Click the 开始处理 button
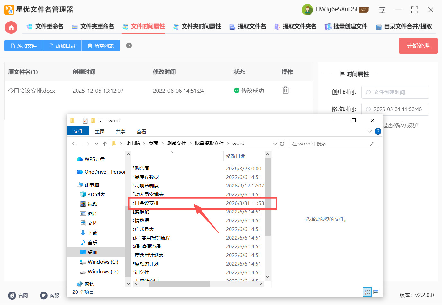The height and width of the screenshot is (305, 442). (x=418, y=46)
